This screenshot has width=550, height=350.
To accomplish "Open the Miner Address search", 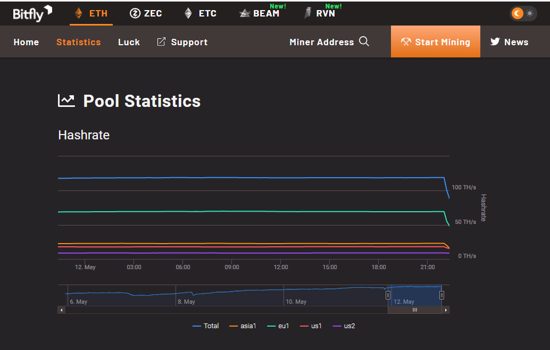I will click(364, 41).
